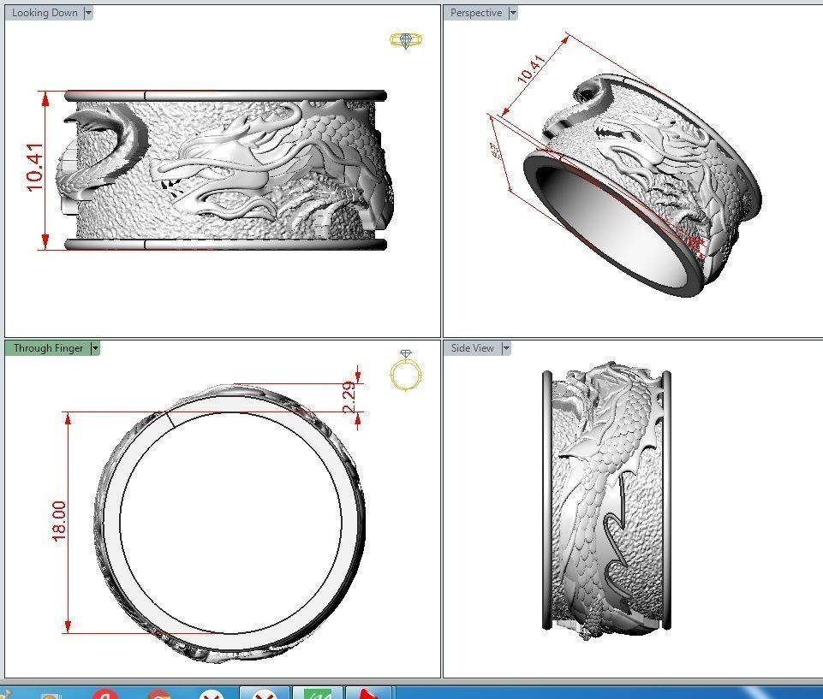This screenshot has width=823, height=699.
Task: Open the Side View viewport dropdown arrow
Action: tap(506, 347)
